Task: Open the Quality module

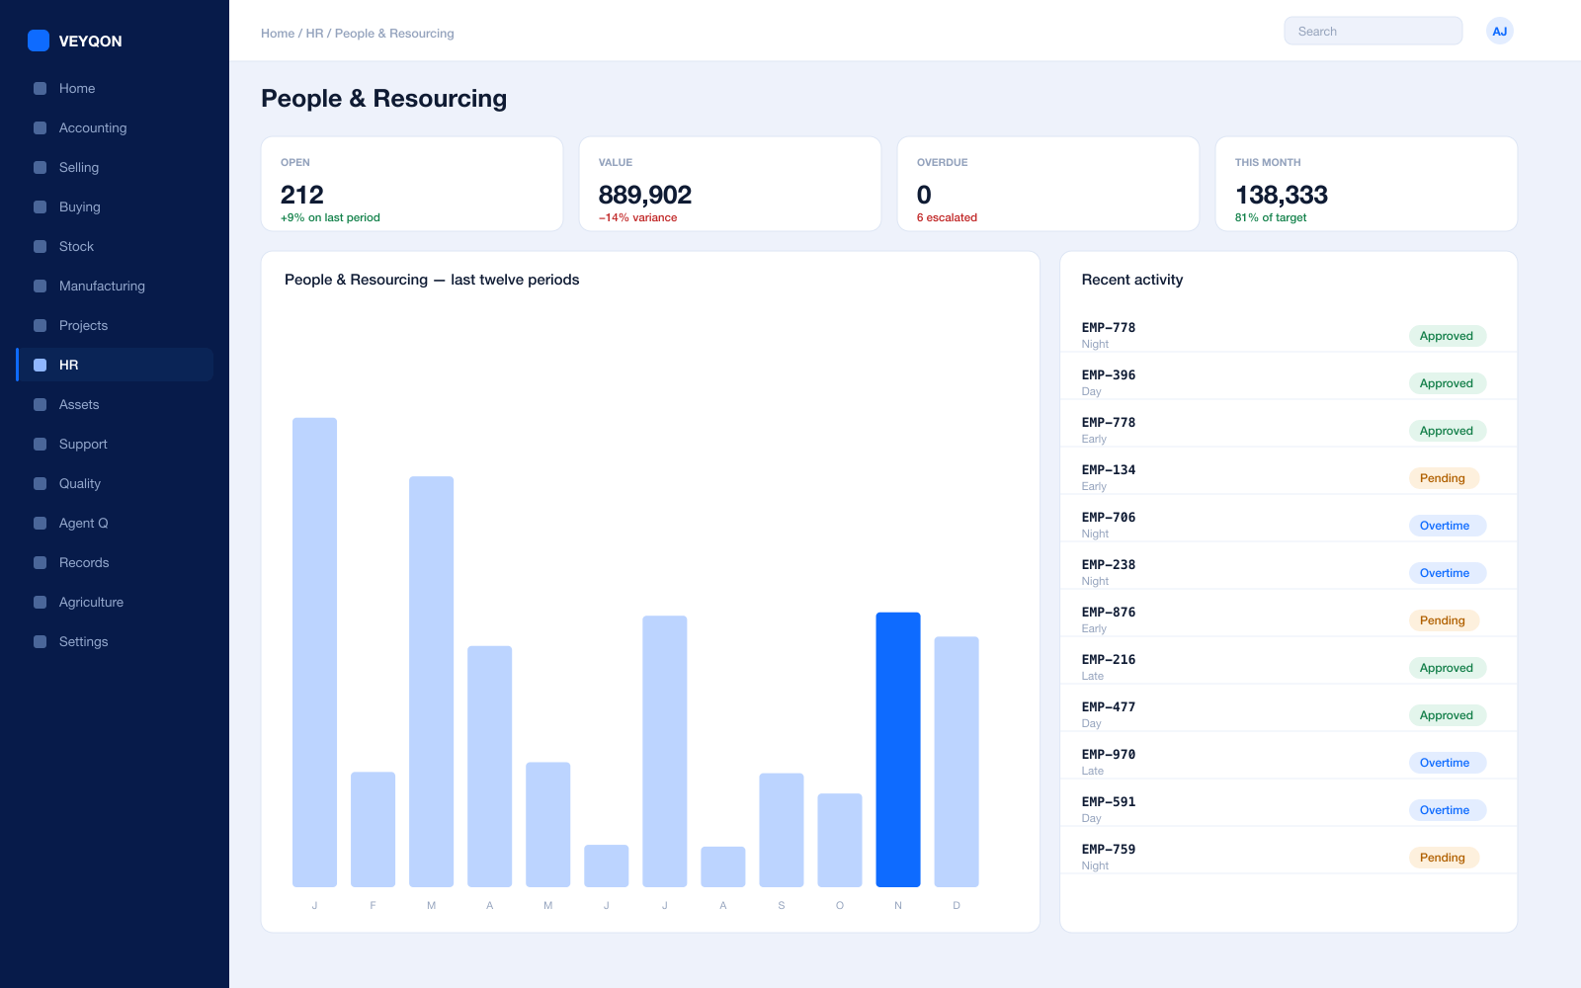Action: coord(115,483)
